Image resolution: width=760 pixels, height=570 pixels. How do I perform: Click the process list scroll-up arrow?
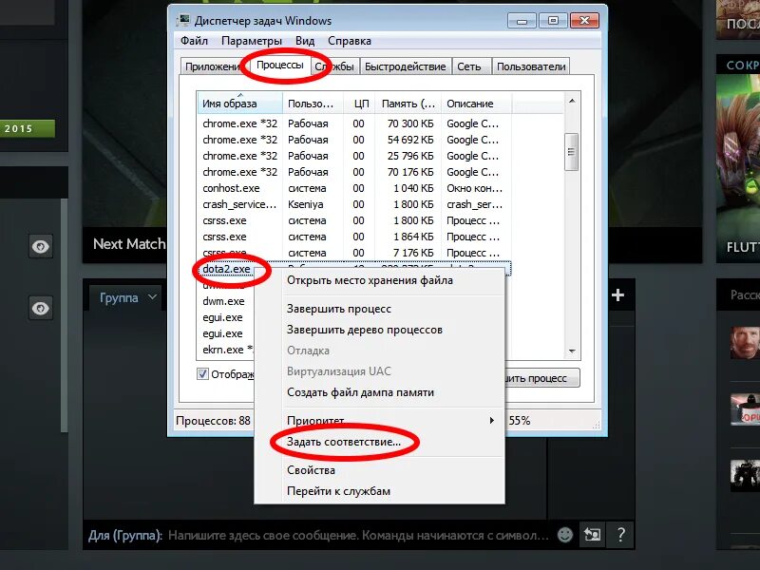pos(572,101)
